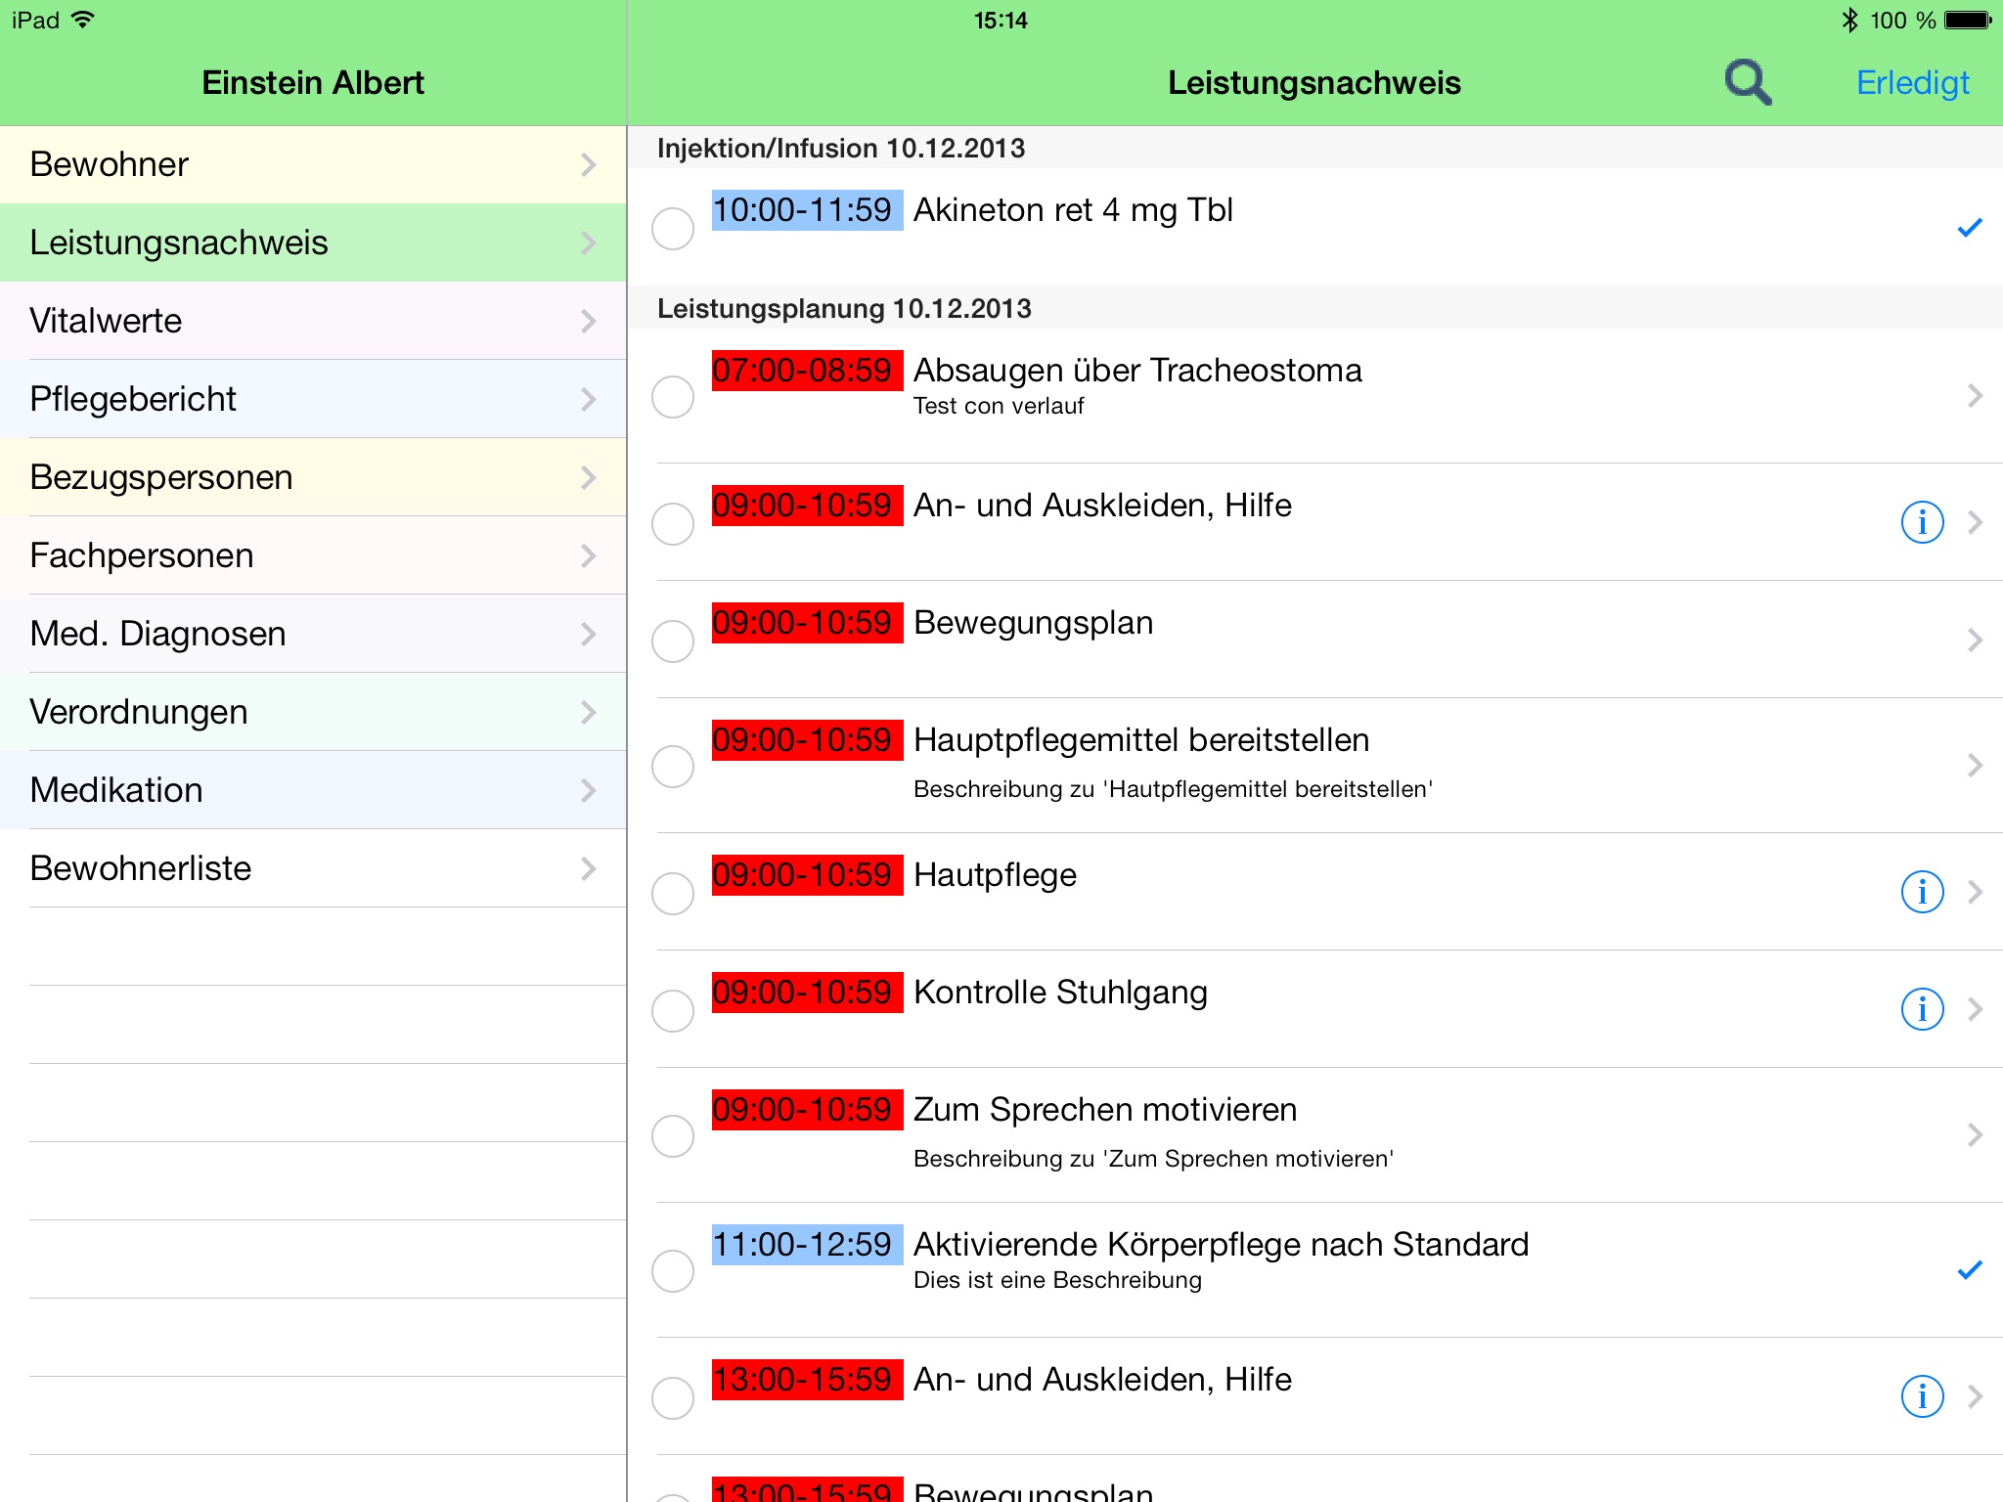Tap 09:00 'Bewegungsplan' title text
This screenshot has height=1502, width=2003.
(x=1034, y=623)
